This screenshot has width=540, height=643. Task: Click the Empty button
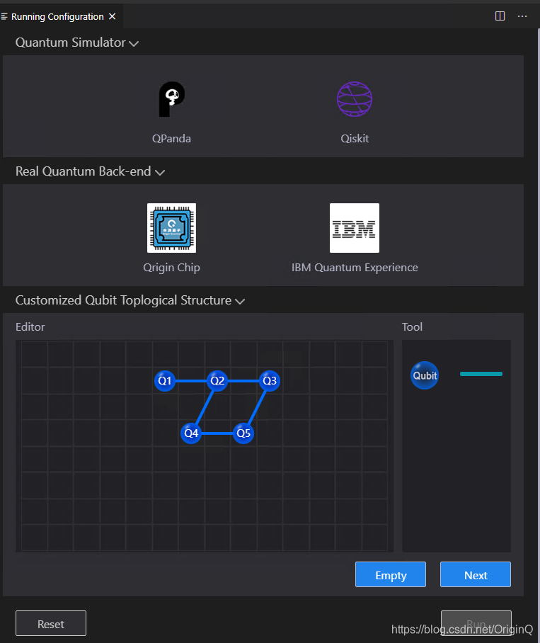coord(391,574)
